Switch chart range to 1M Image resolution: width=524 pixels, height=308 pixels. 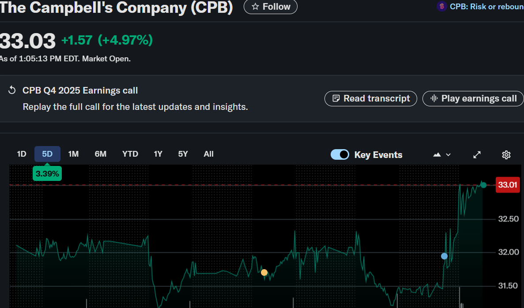[x=73, y=154]
